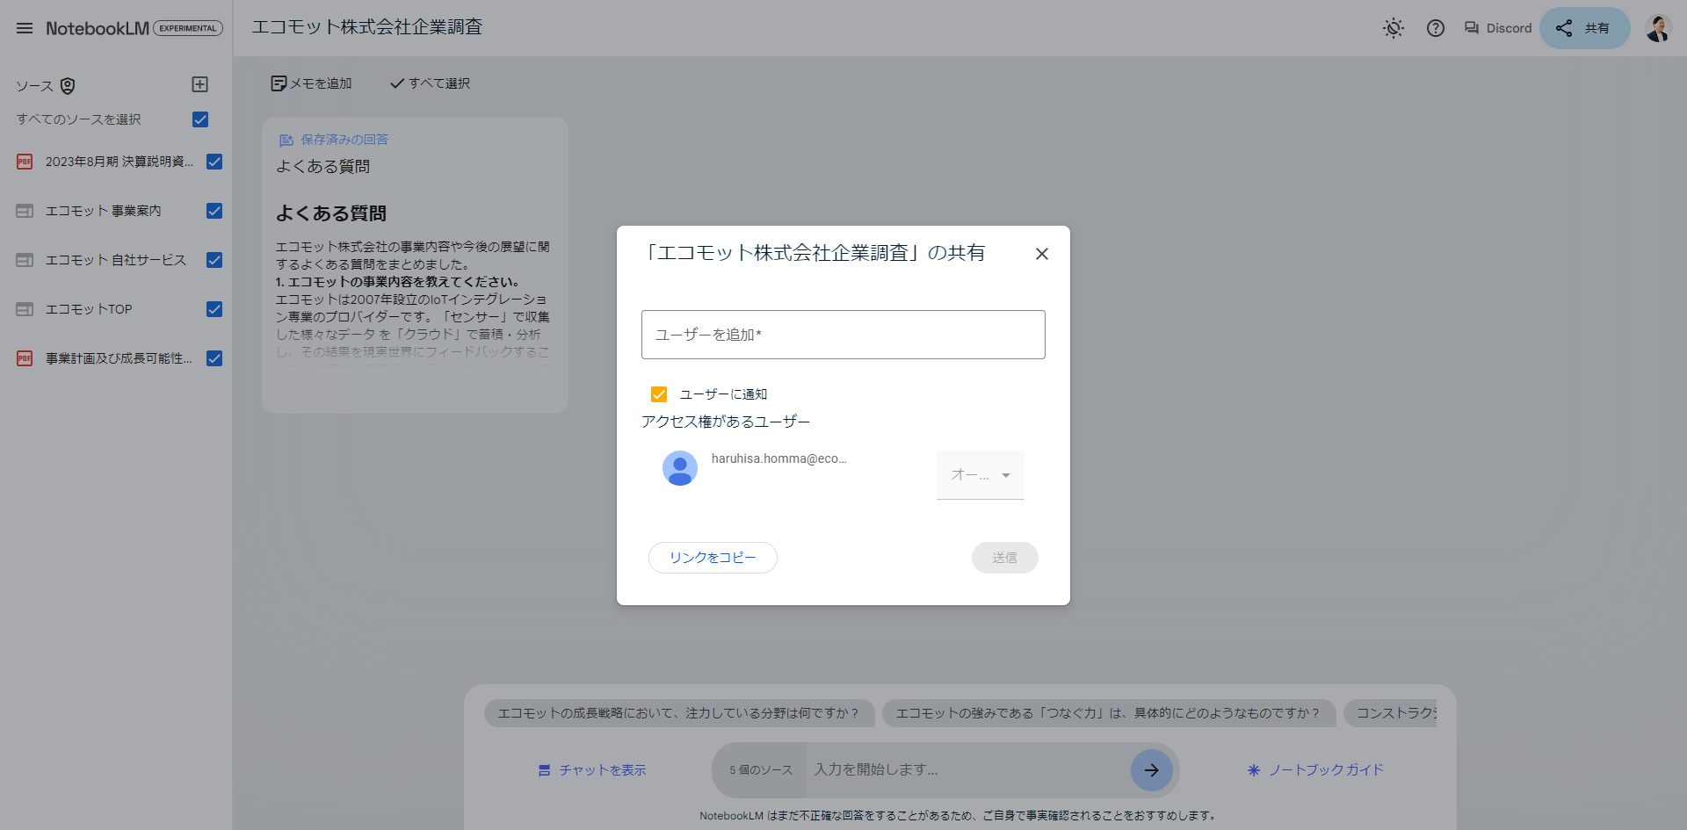1687x830 pixels.
Task: Open the hamburger main menu
Action: pyautogui.click(x=25, y=28)
